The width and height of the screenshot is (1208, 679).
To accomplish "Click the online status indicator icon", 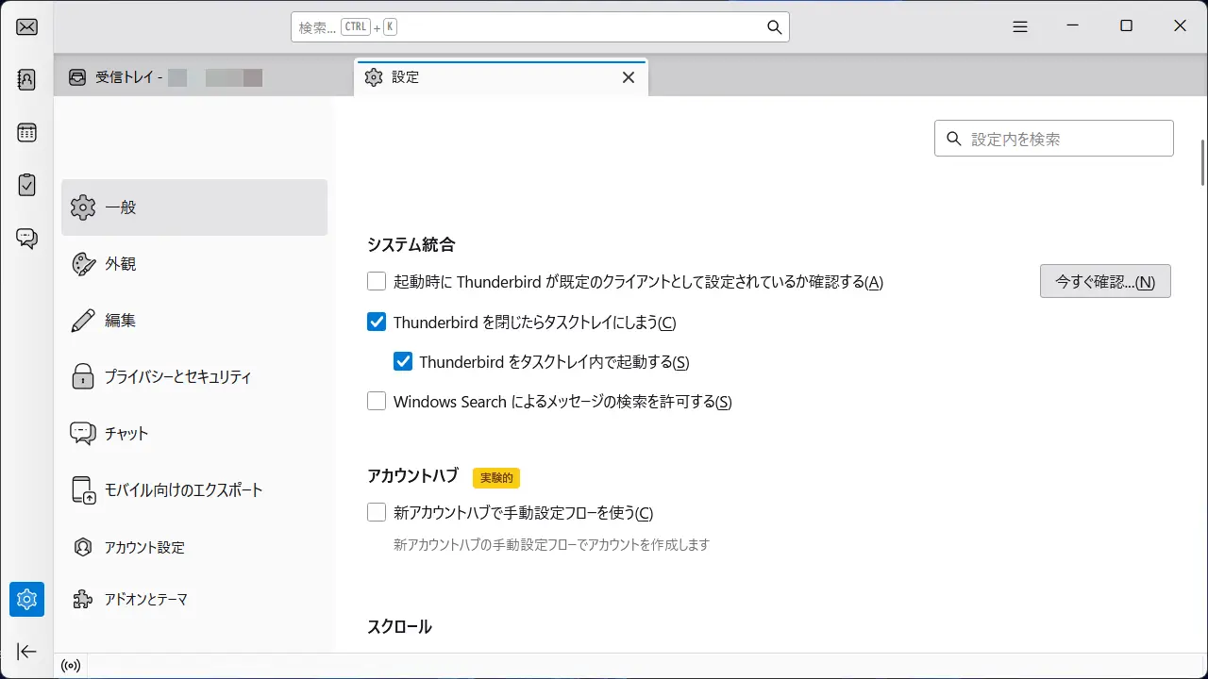I will tap(71, 666).
